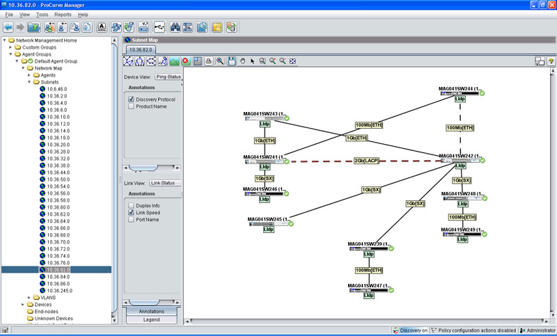The width and height of the screenshot is (557, 336).
Task: Open the Tools menu
Action: pyautogui.click(x=42, y=15)
